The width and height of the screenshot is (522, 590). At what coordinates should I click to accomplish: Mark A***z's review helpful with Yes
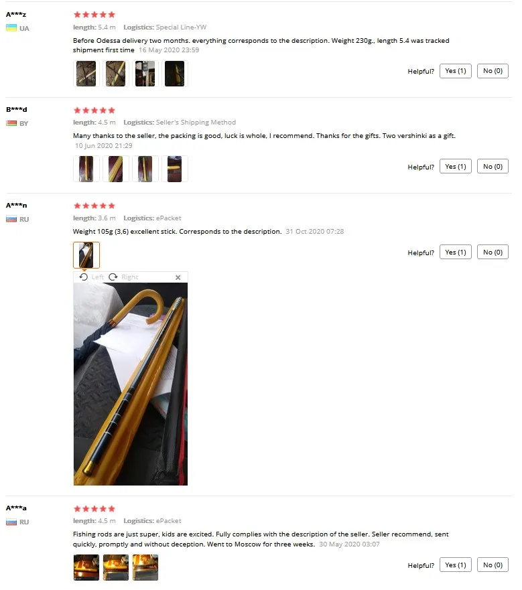(x=456, y=71)
